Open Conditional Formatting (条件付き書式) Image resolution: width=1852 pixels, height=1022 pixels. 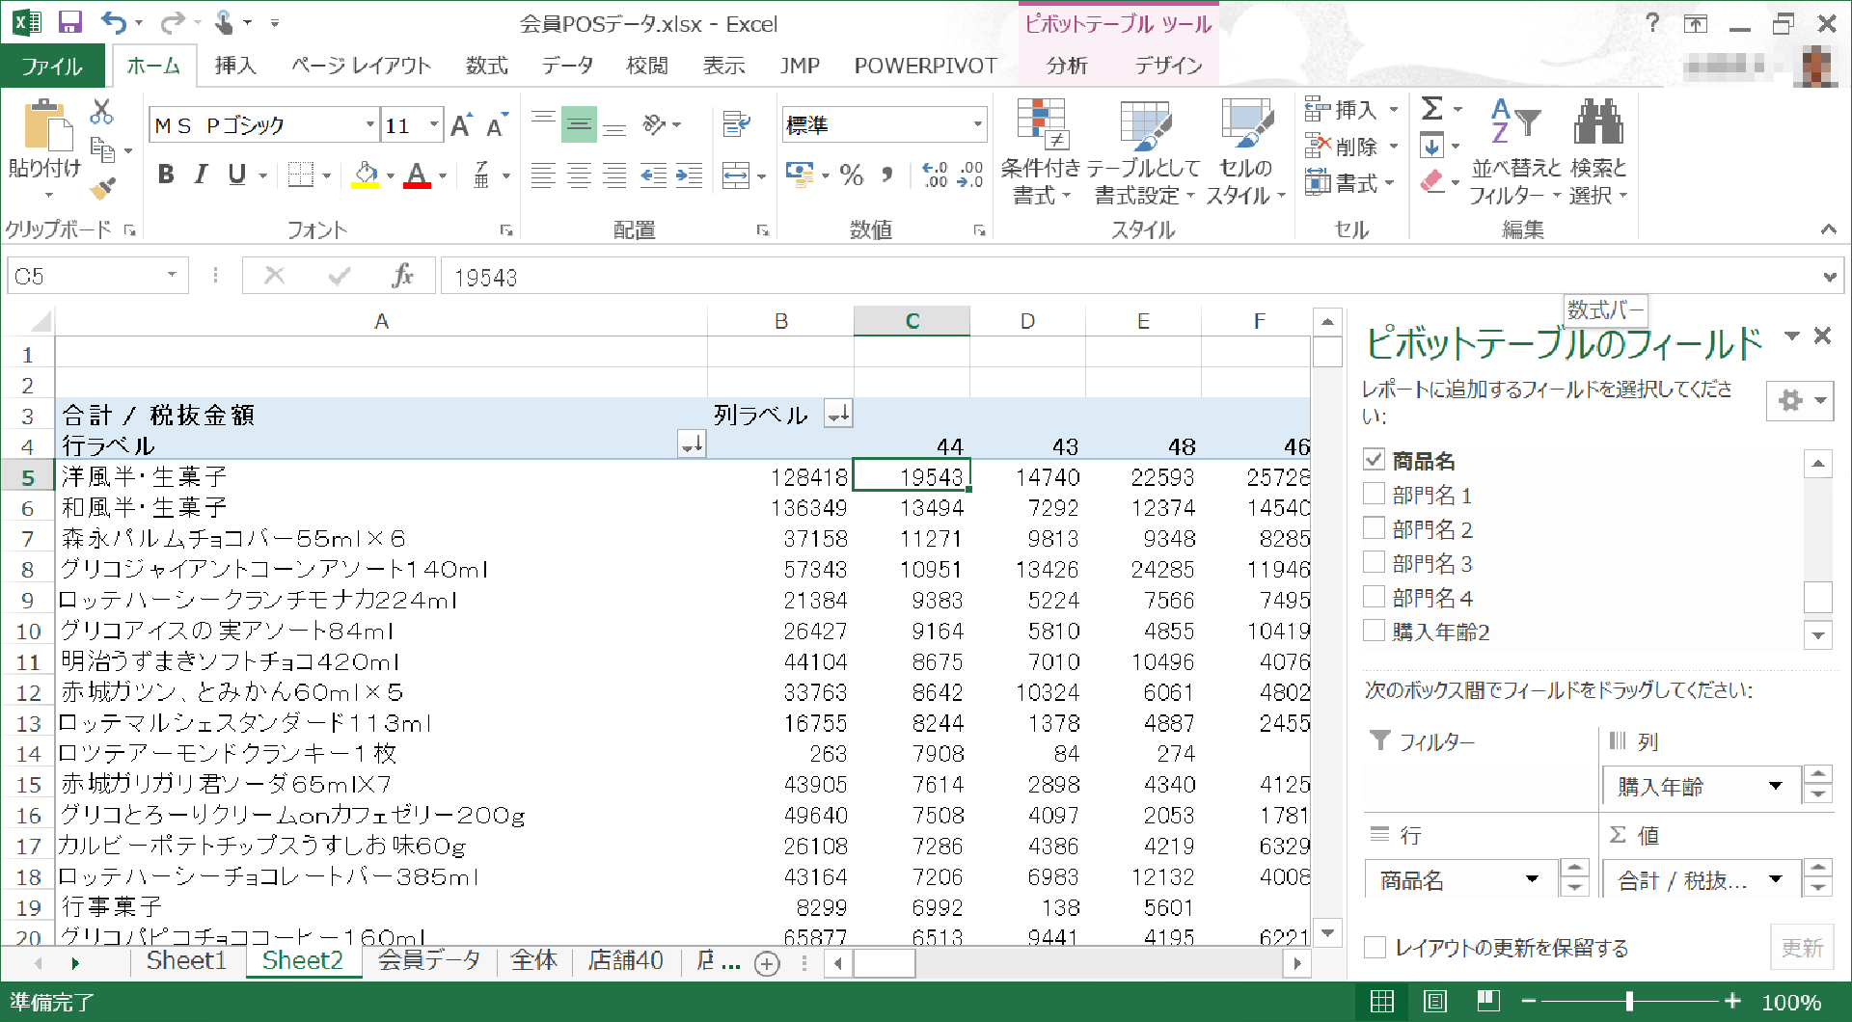[1041, 152]
